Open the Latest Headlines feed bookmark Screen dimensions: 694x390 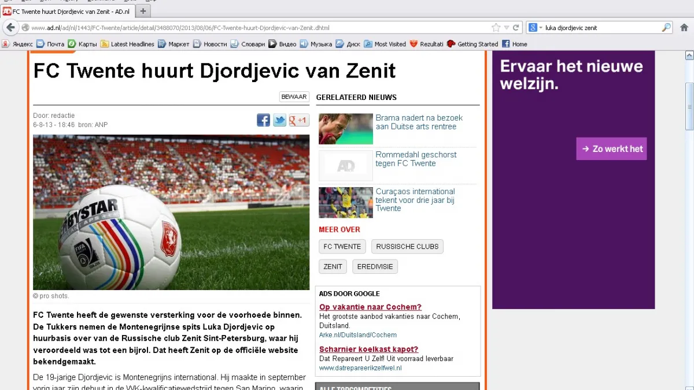coord(128,44)
